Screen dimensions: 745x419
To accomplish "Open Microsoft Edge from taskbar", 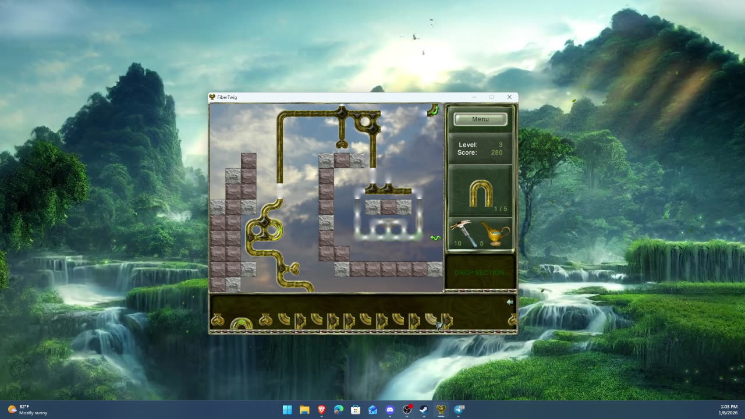I will 339,410.
